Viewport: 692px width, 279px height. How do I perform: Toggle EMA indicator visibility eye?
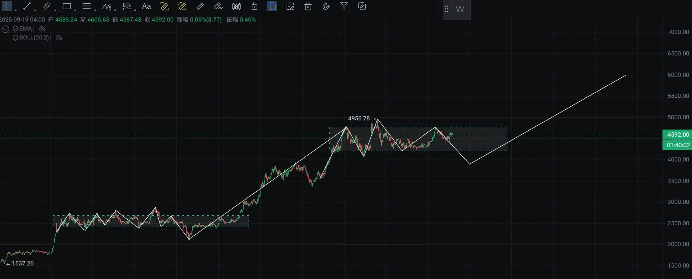coord(42,29)
